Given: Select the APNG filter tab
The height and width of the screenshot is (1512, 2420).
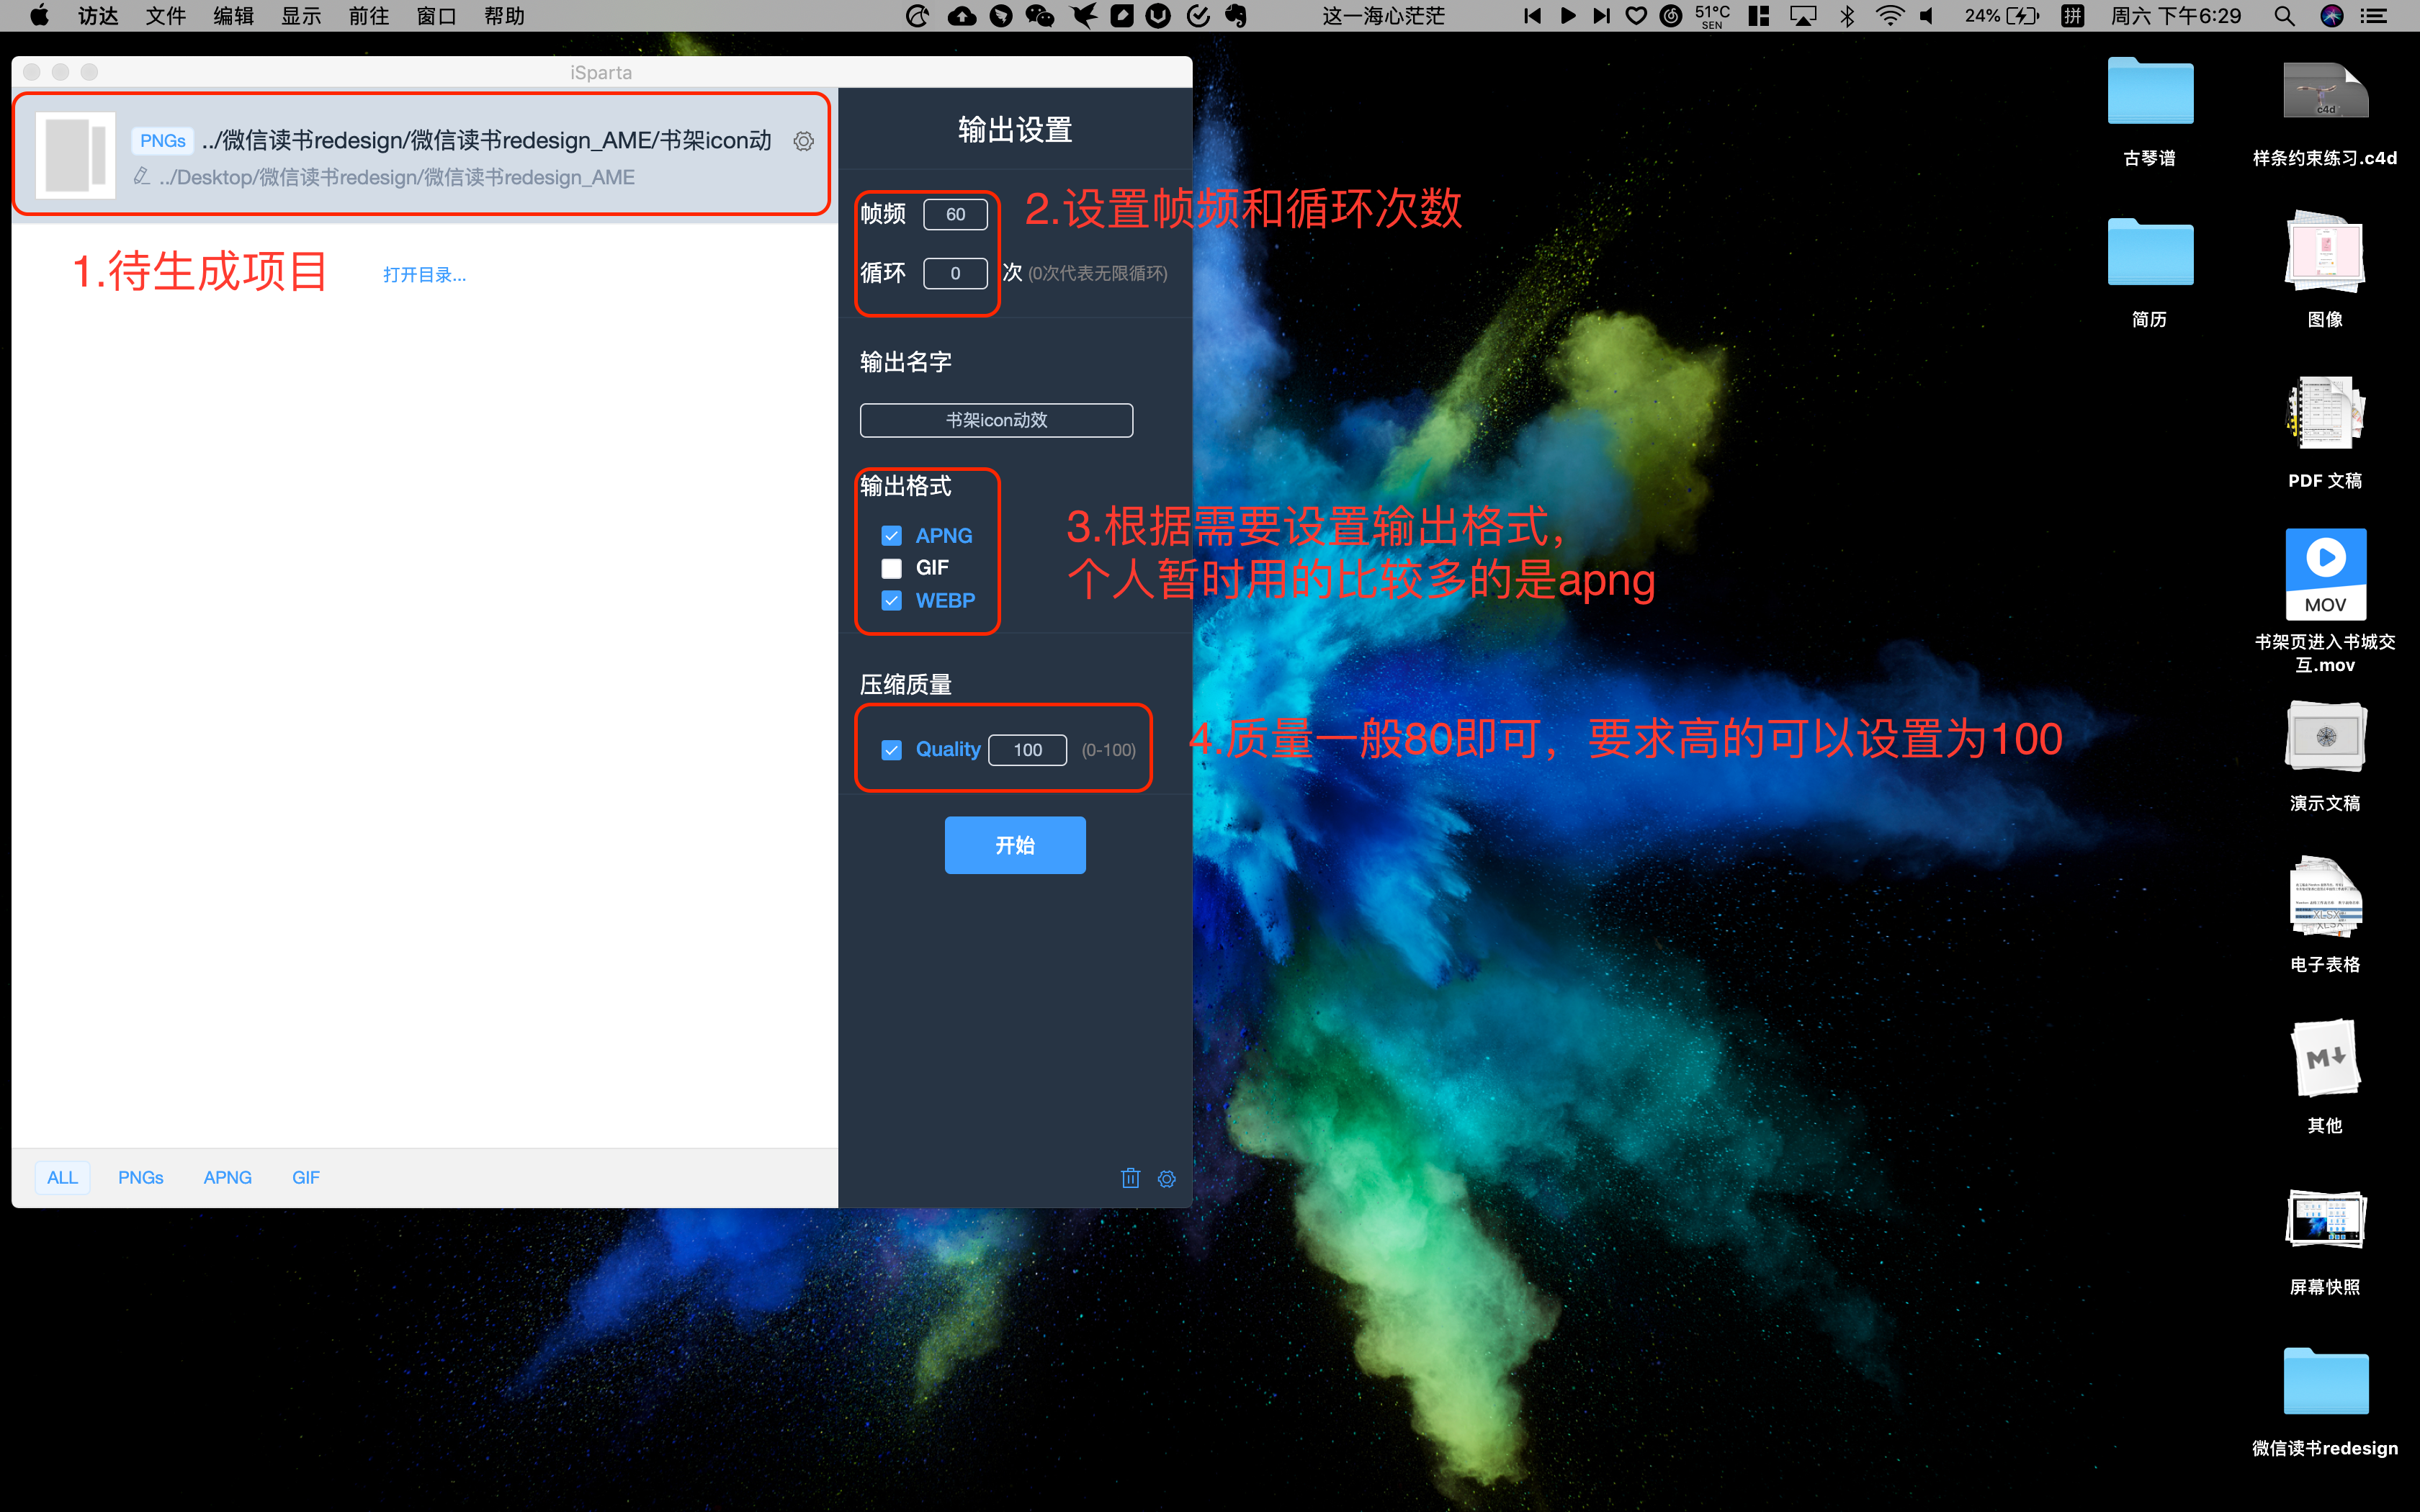Looking at the screenshot, I should pos(227,1178).
